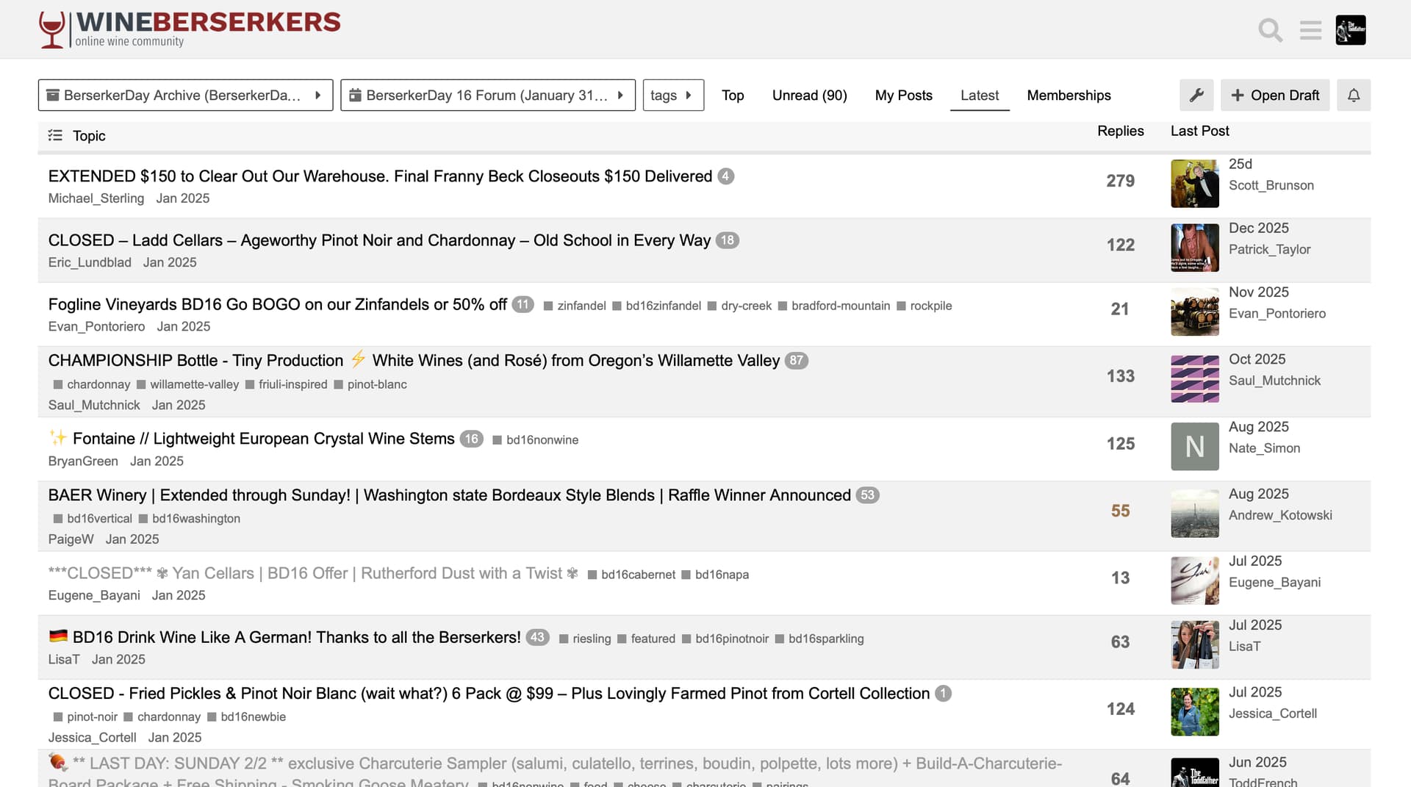Open Ladd Cellars Pinot Noir topic
1411x787 pixels.
378,240
